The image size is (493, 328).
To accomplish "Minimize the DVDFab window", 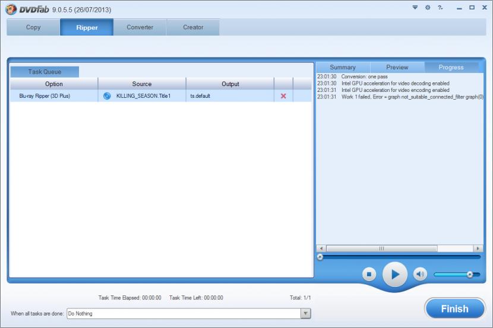I will [x=459, y=8].
